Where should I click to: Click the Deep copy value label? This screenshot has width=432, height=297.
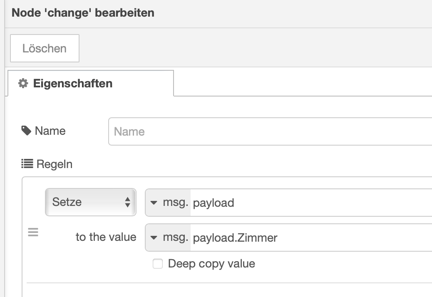click(x=211, y=264)
